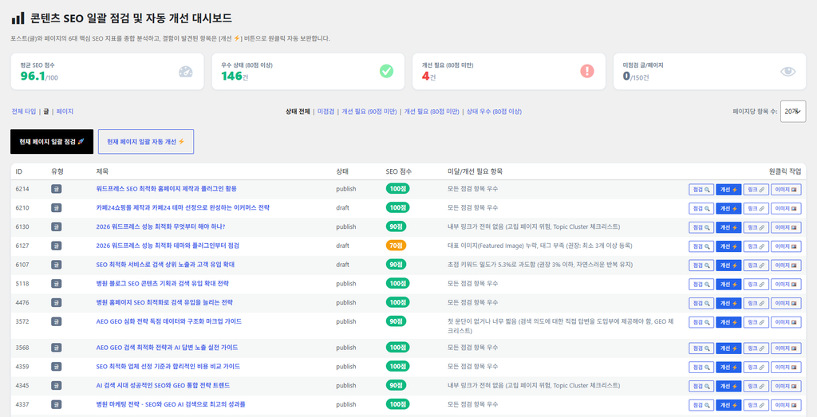Click the draft status in row 6210

[342, 208]
